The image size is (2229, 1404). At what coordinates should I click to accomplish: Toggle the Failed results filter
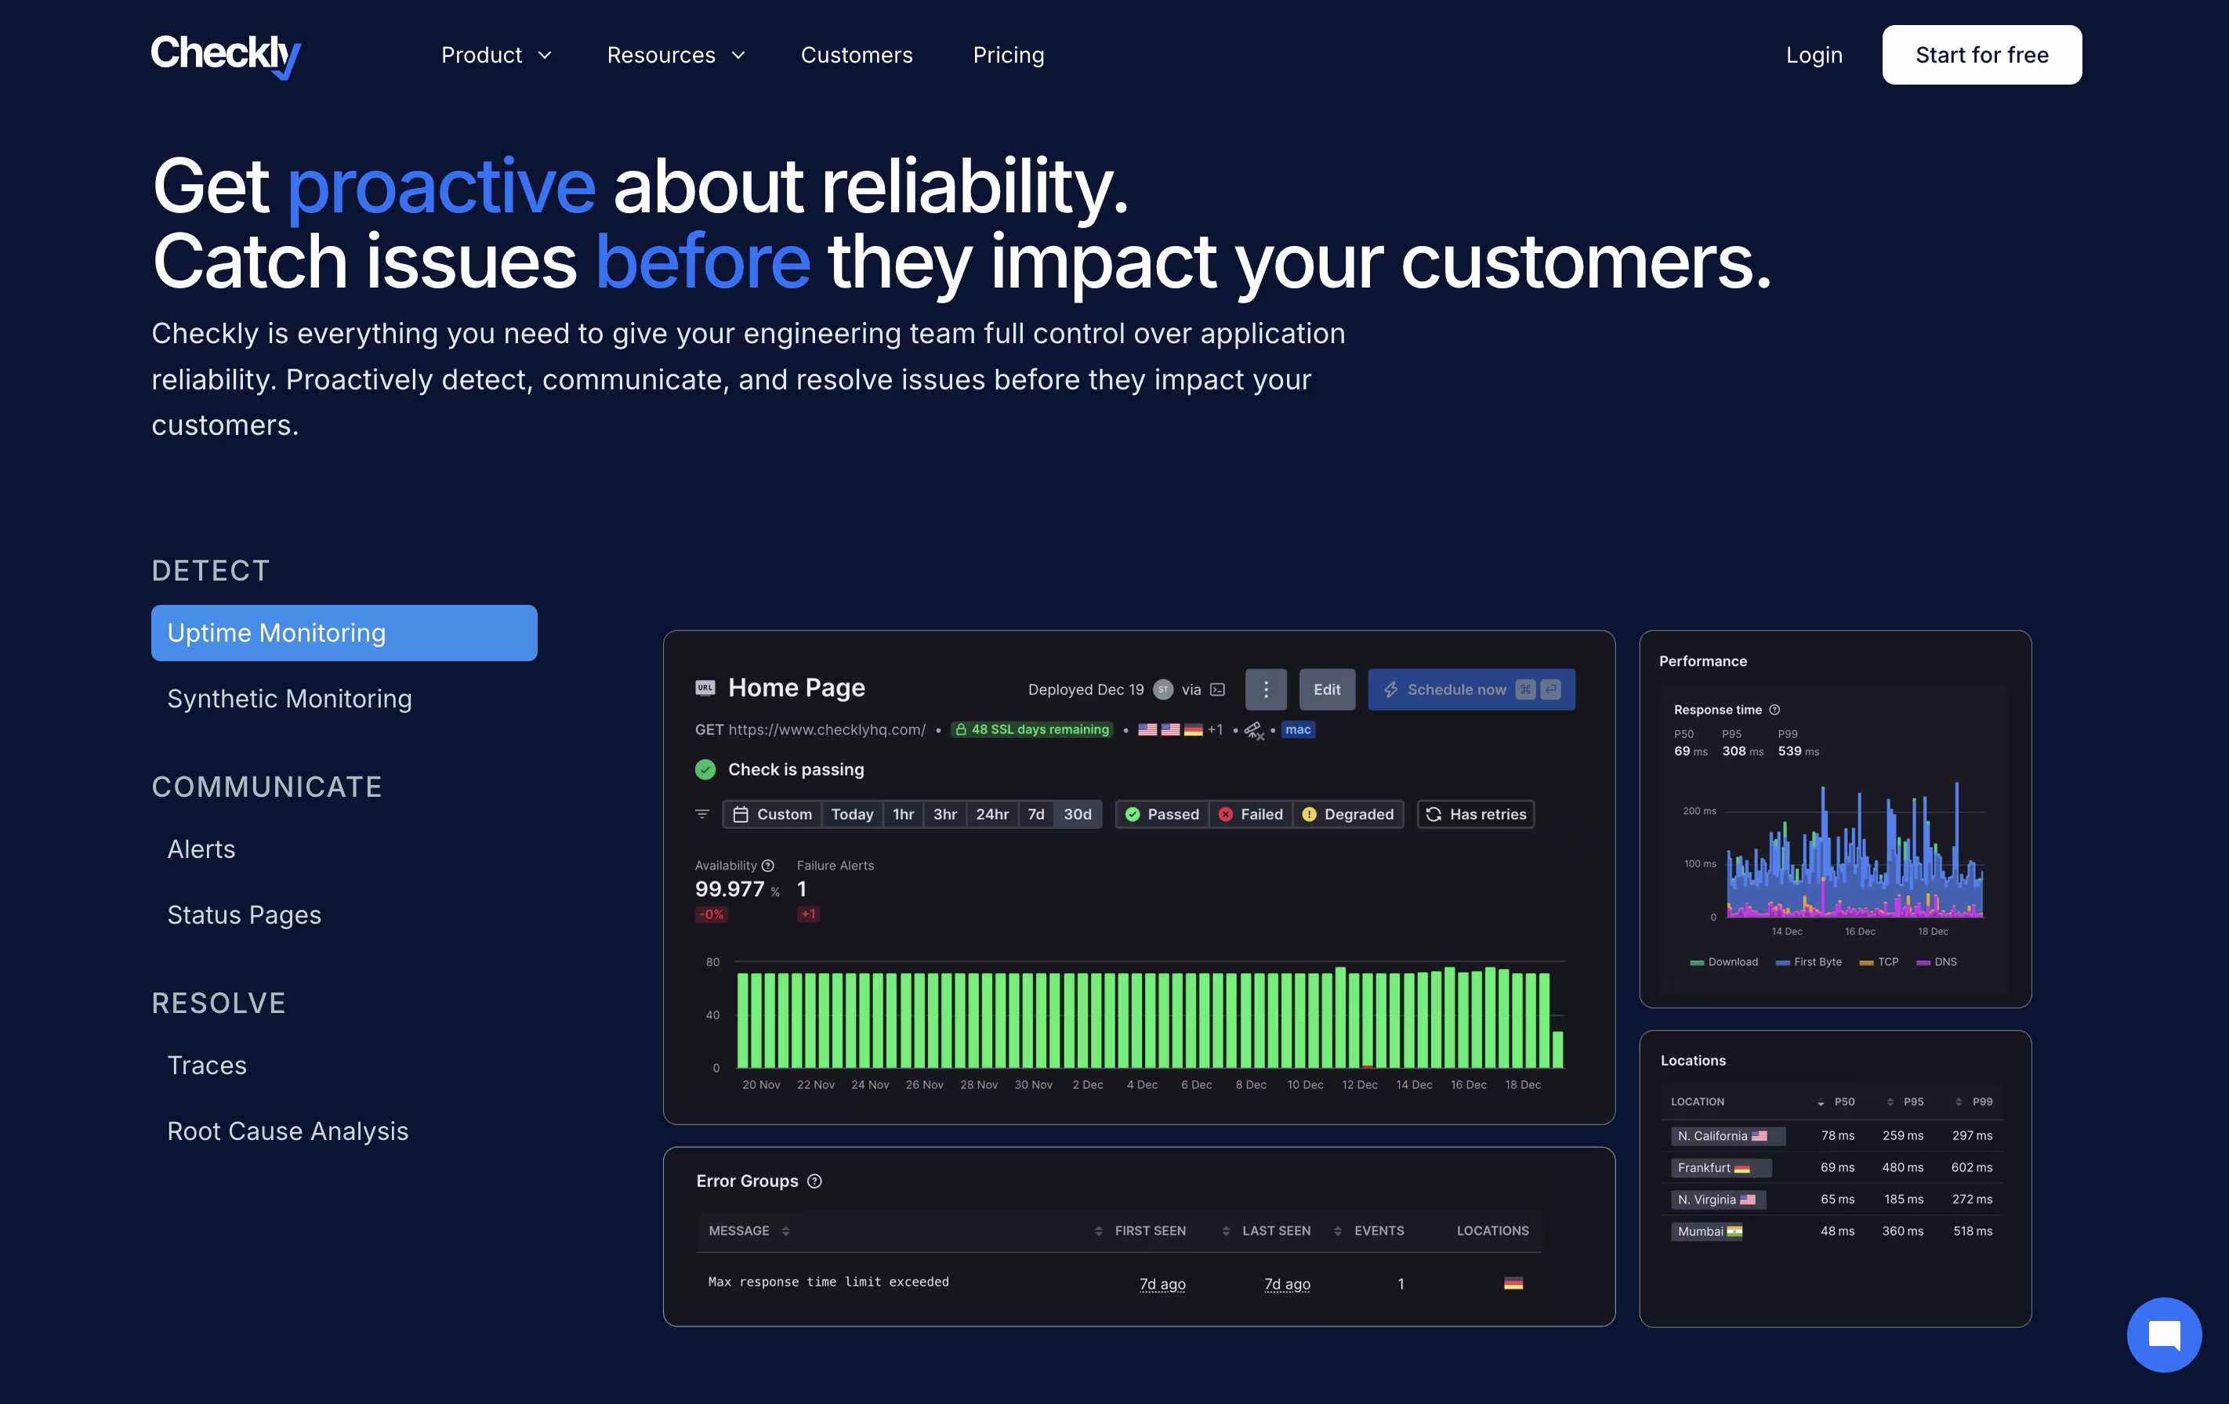(x=1251, y=815)
